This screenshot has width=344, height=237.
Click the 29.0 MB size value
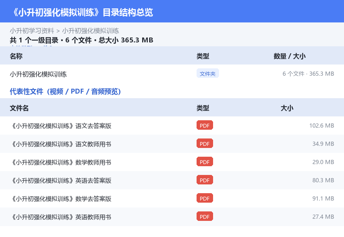[323, 162]
